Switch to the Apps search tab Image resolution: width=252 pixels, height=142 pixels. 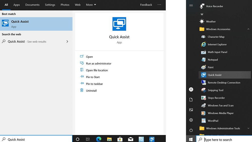(17, 5)
